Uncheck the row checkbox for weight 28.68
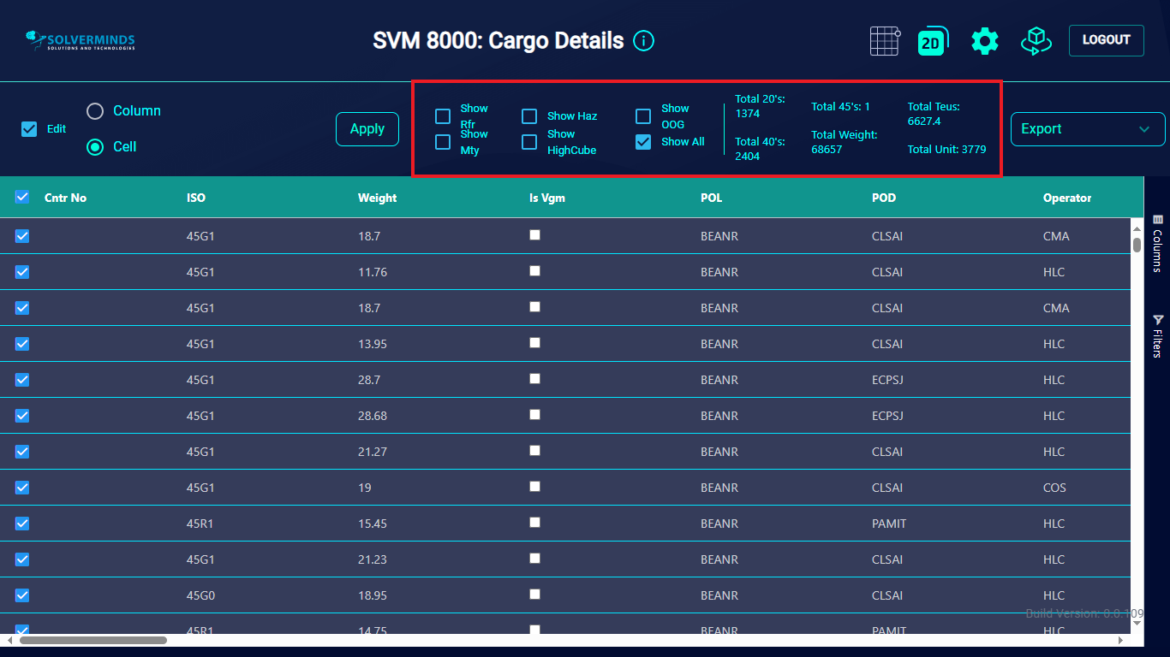Screen dimensions: 1170x657 click(22, 416)
